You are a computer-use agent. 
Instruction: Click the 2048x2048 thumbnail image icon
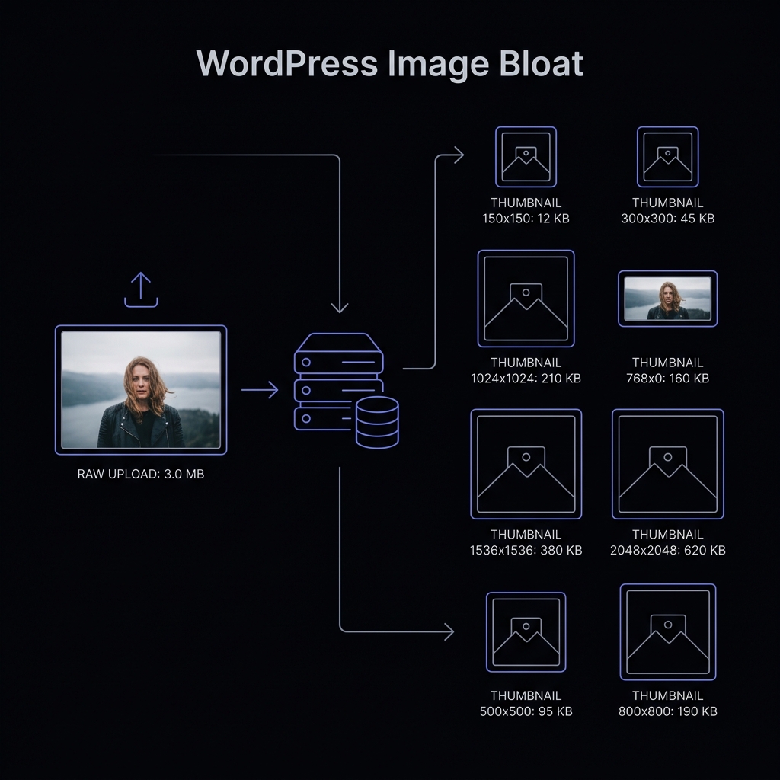pyautogui.click(x=667, y=464)
